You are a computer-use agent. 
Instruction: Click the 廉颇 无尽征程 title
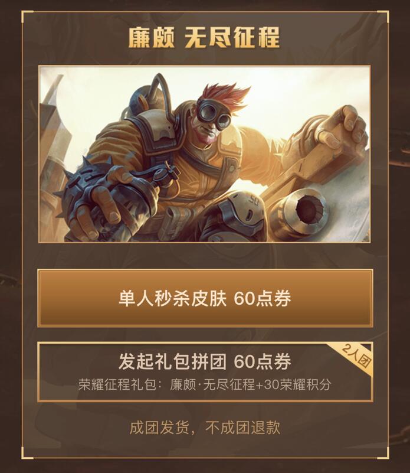click(204, 37)
